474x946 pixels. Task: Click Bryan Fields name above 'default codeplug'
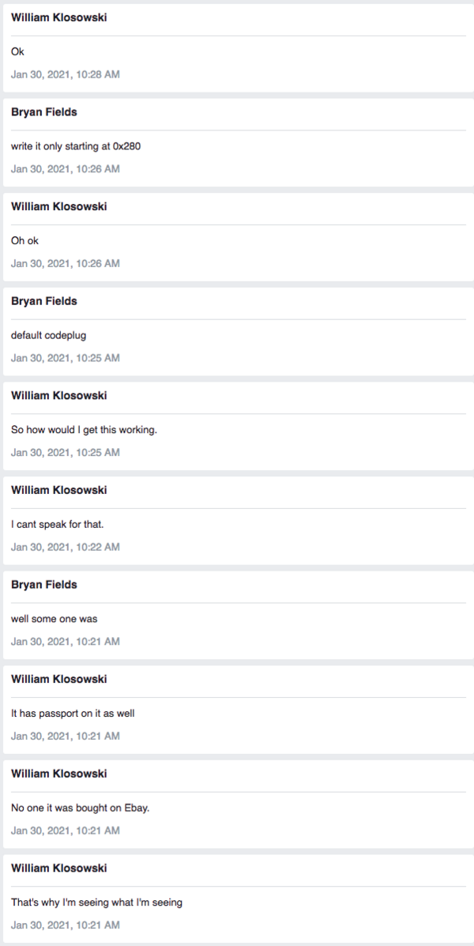point(44,301)
